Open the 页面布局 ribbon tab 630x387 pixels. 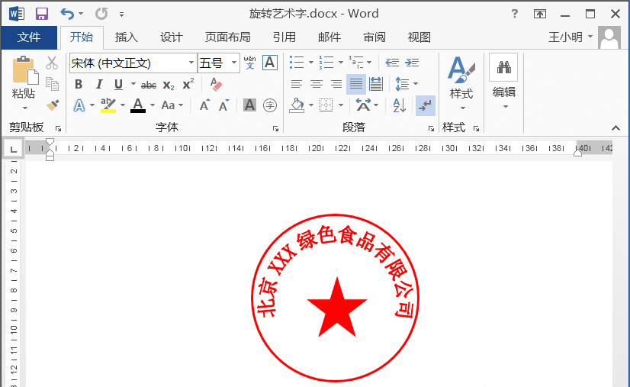(227, 37)
